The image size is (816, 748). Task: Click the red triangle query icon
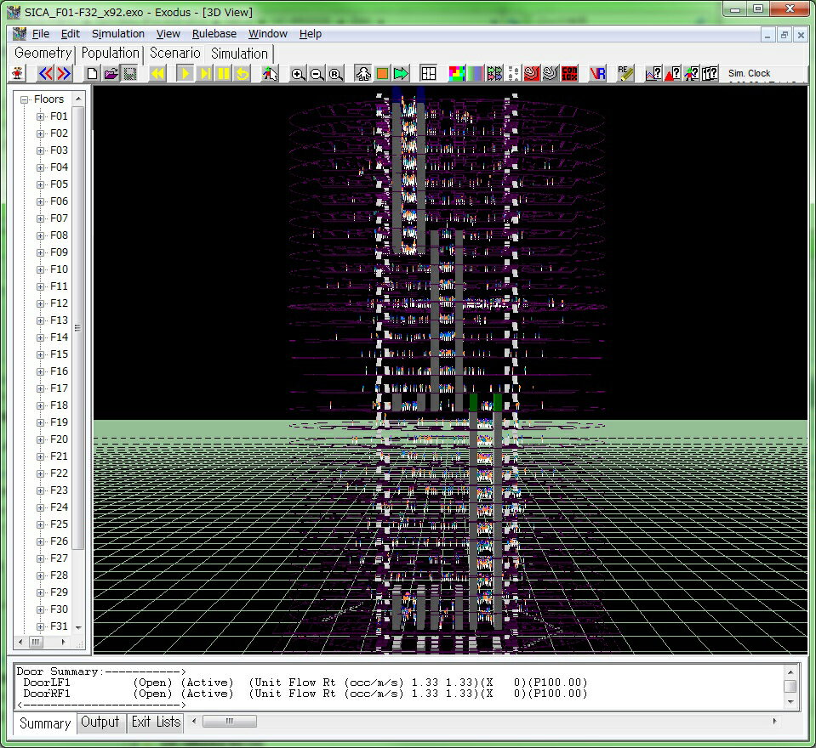click(x=672, y=73)
